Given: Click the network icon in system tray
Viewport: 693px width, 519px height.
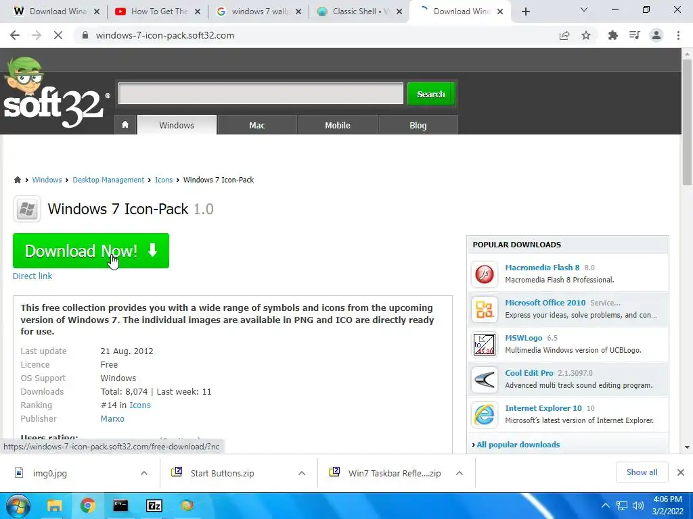Looking at the screenshot, I should coord(623,505).
